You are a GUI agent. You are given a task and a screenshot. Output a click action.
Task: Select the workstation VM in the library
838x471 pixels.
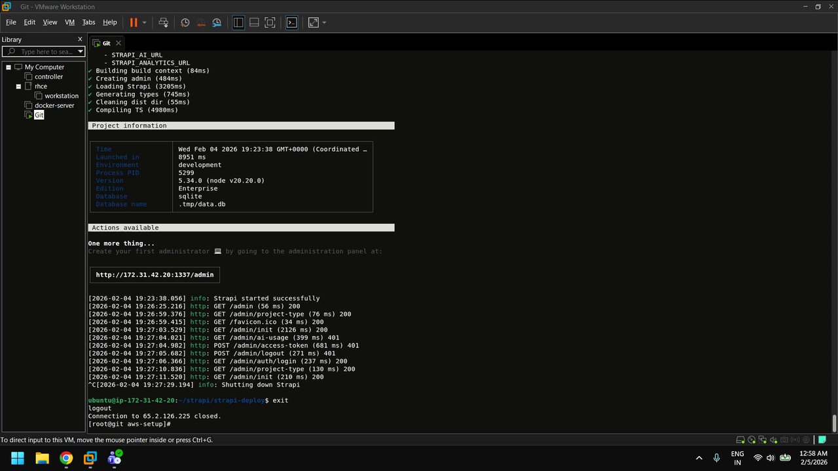point(62,96)
